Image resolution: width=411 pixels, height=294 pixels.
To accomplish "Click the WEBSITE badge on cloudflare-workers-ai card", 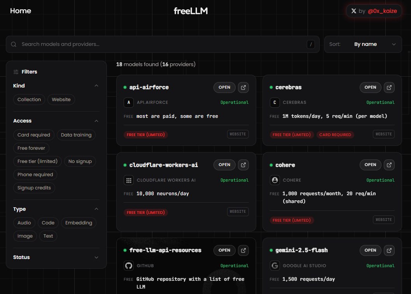I will tap(238, 212).
